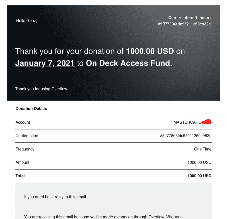The image size is (227, 219).
Task: Click the On Deck Access Fund name
Action: [x=129, y=63]
